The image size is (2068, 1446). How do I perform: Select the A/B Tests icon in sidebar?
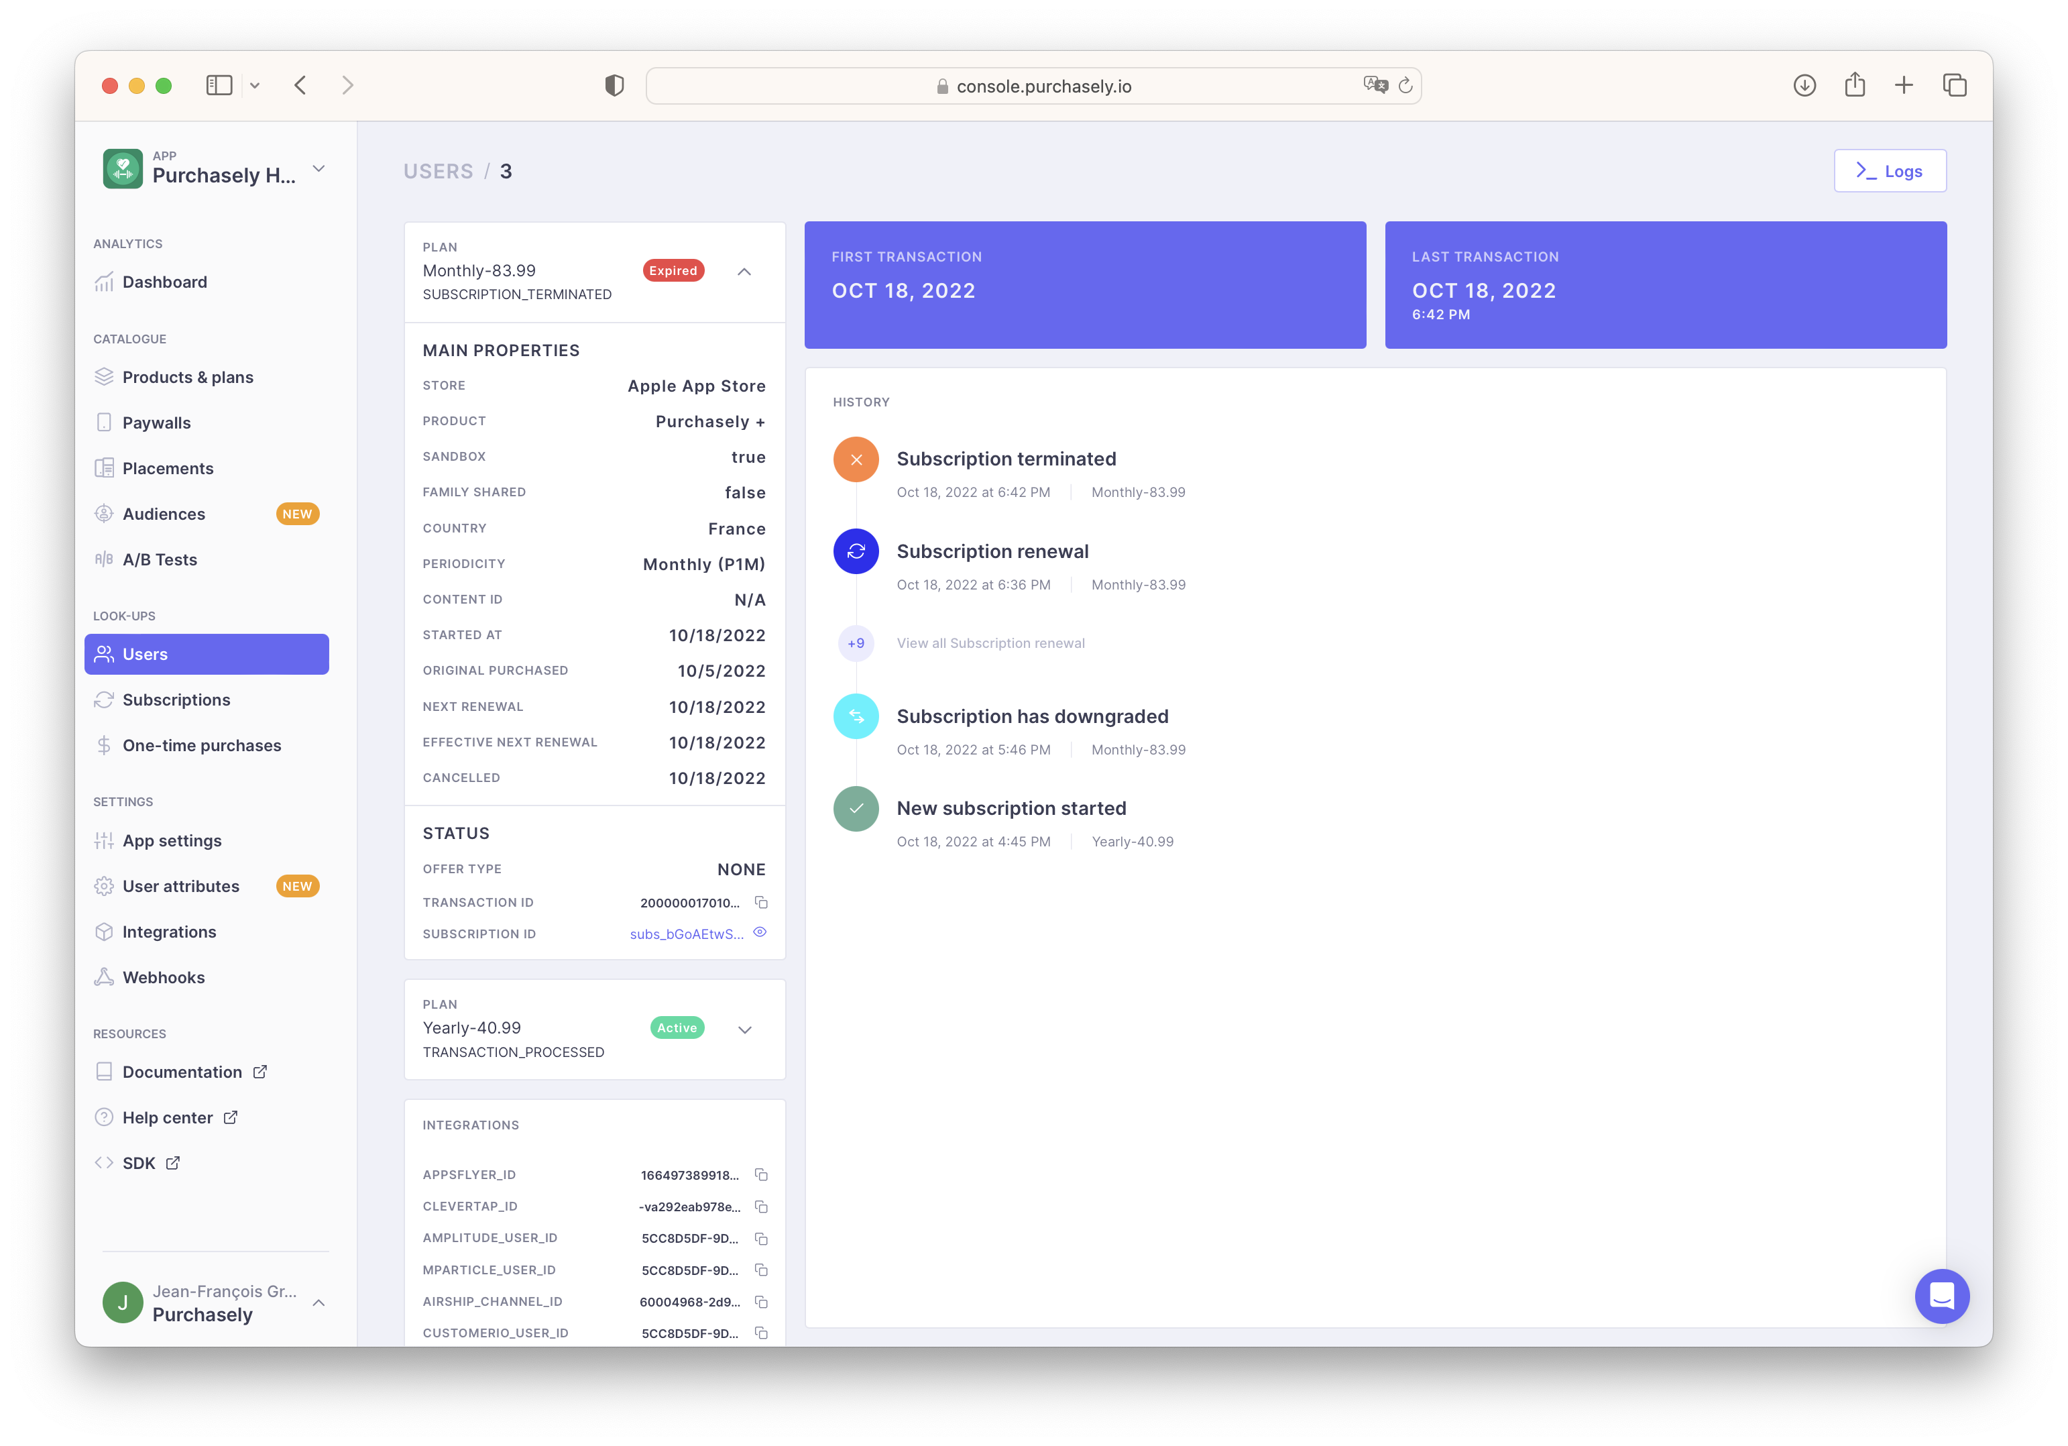pos(105,559)
